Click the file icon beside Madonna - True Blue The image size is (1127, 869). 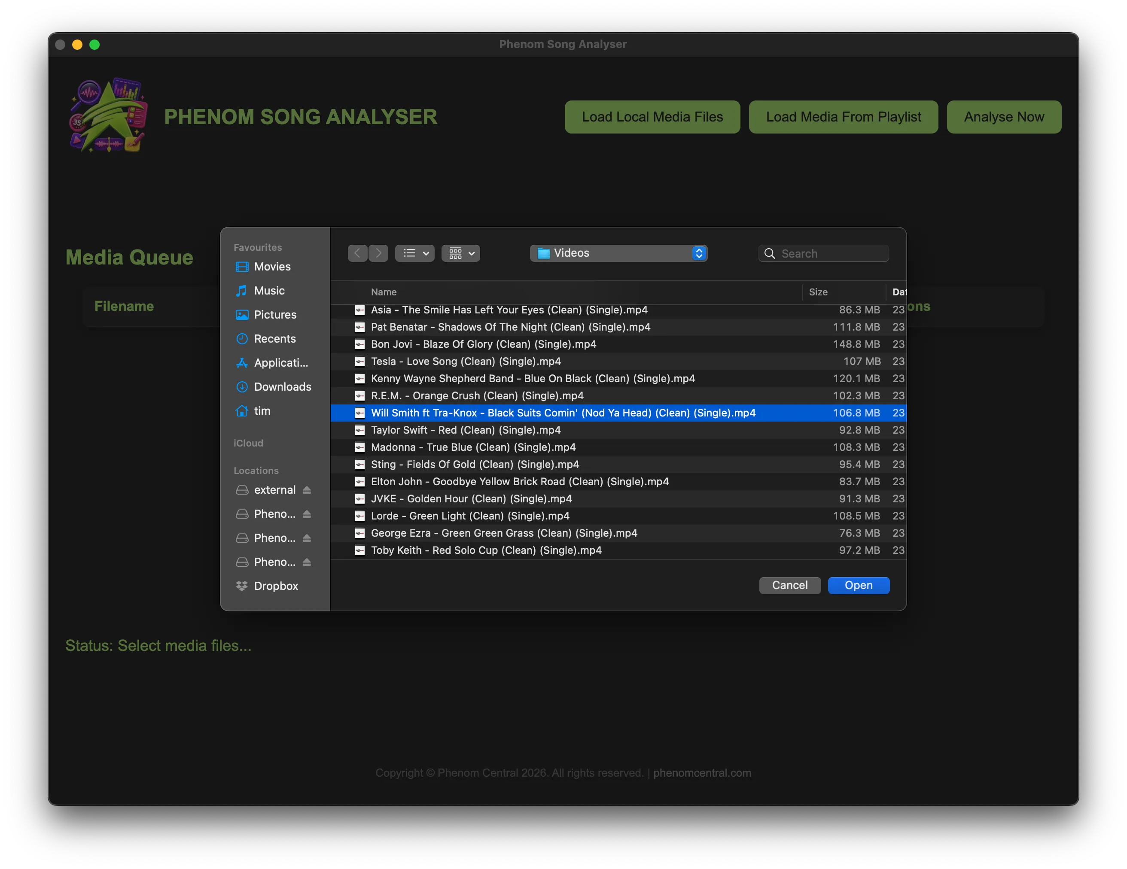[359, 447]
